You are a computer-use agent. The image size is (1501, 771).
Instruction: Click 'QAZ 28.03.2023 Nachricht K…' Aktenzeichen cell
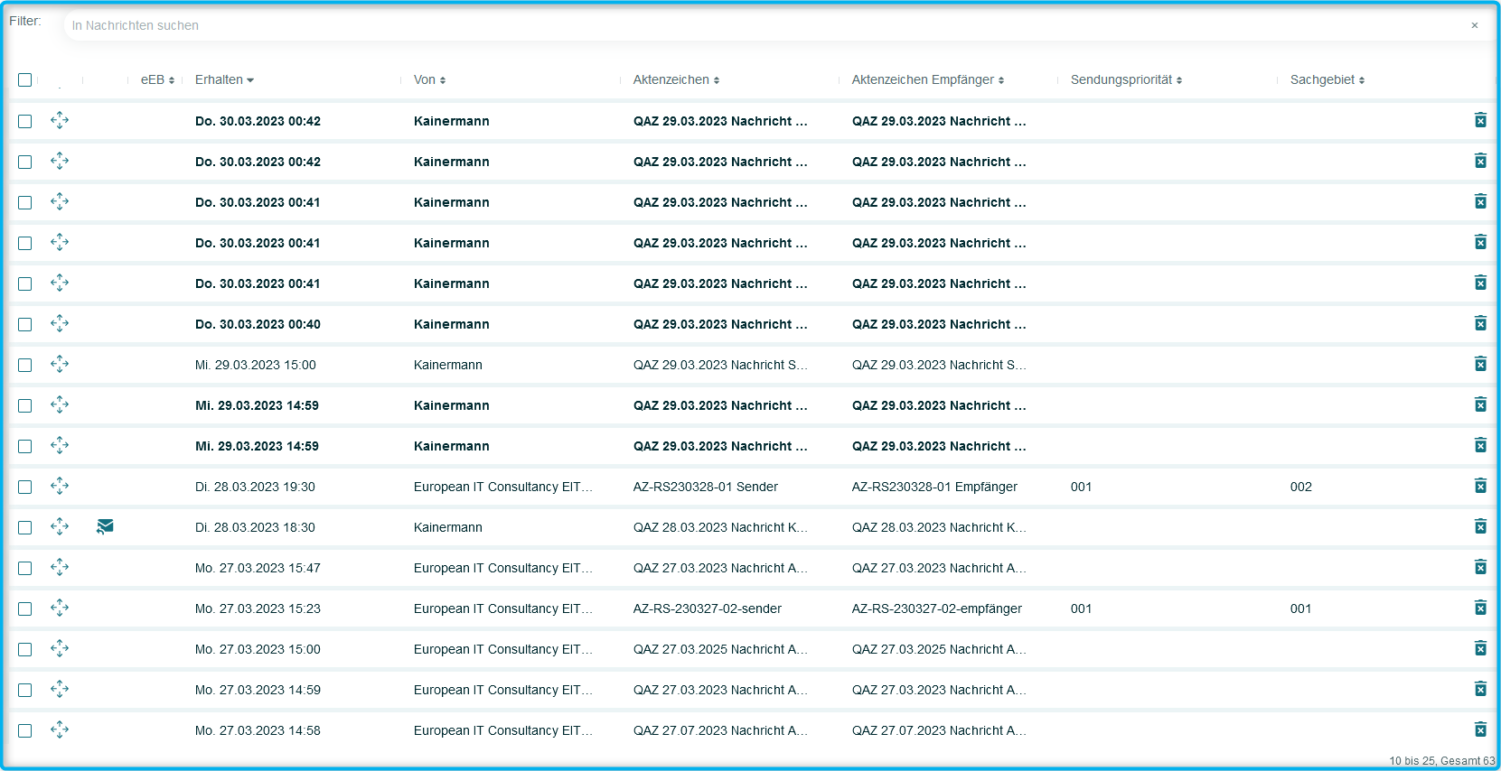coord(720,527)
